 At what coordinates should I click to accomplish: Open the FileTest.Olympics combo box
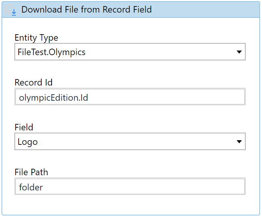tap(130, 52)
